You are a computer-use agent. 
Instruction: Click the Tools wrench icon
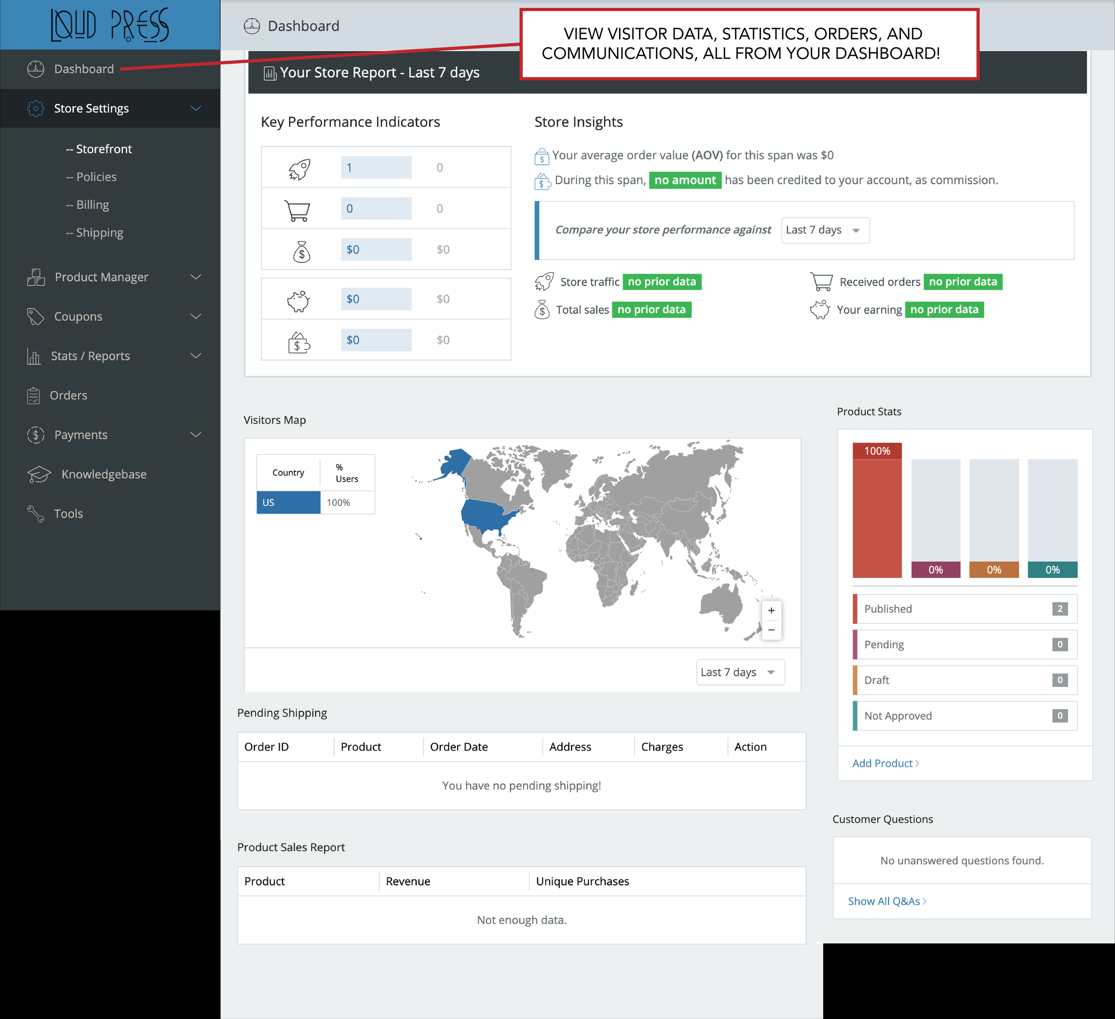[35, 514]
